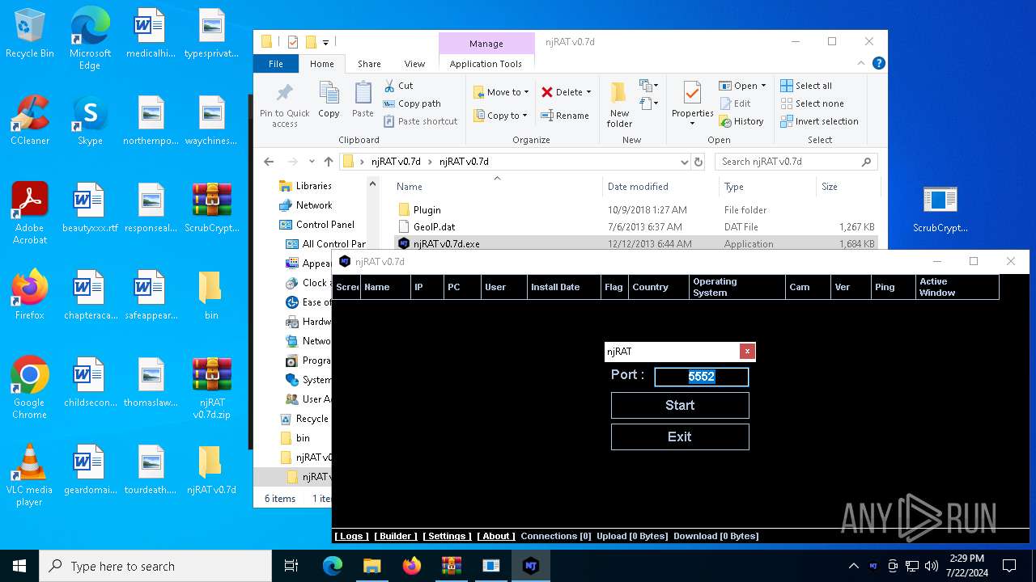Click the Type here to search box

[155, 566]
